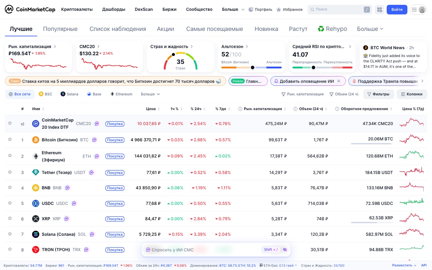Click the Ethereum coin logo
Screen dimensions: 432x270
pos(36,156)
